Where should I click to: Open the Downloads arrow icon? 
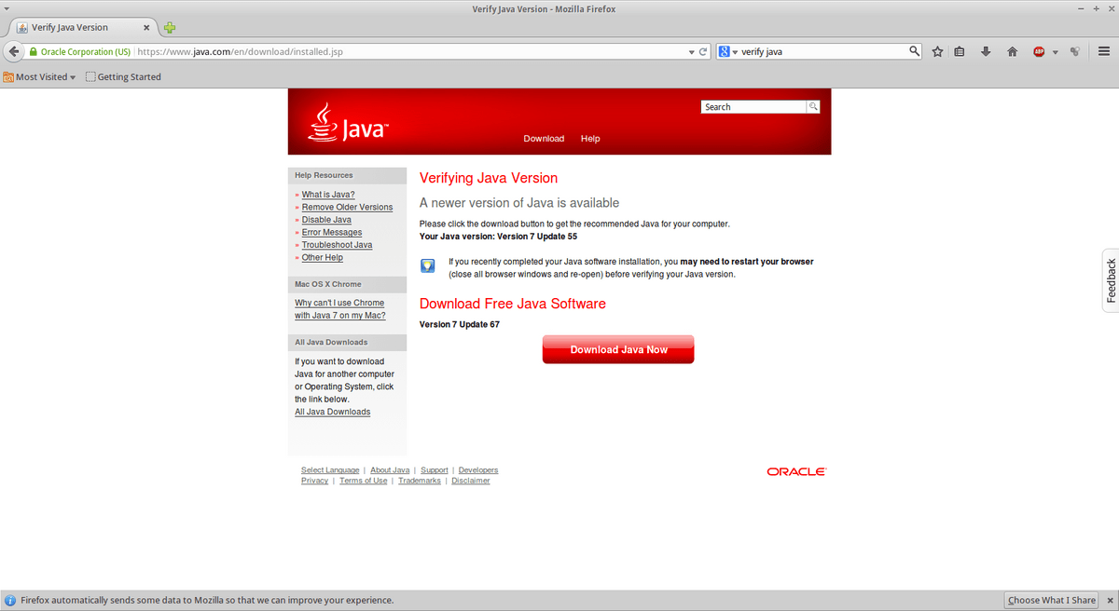986,52
